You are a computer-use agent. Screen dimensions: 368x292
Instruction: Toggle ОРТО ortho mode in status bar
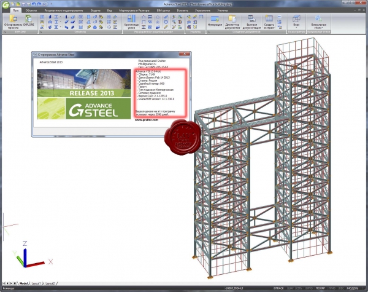coord(309,288)
